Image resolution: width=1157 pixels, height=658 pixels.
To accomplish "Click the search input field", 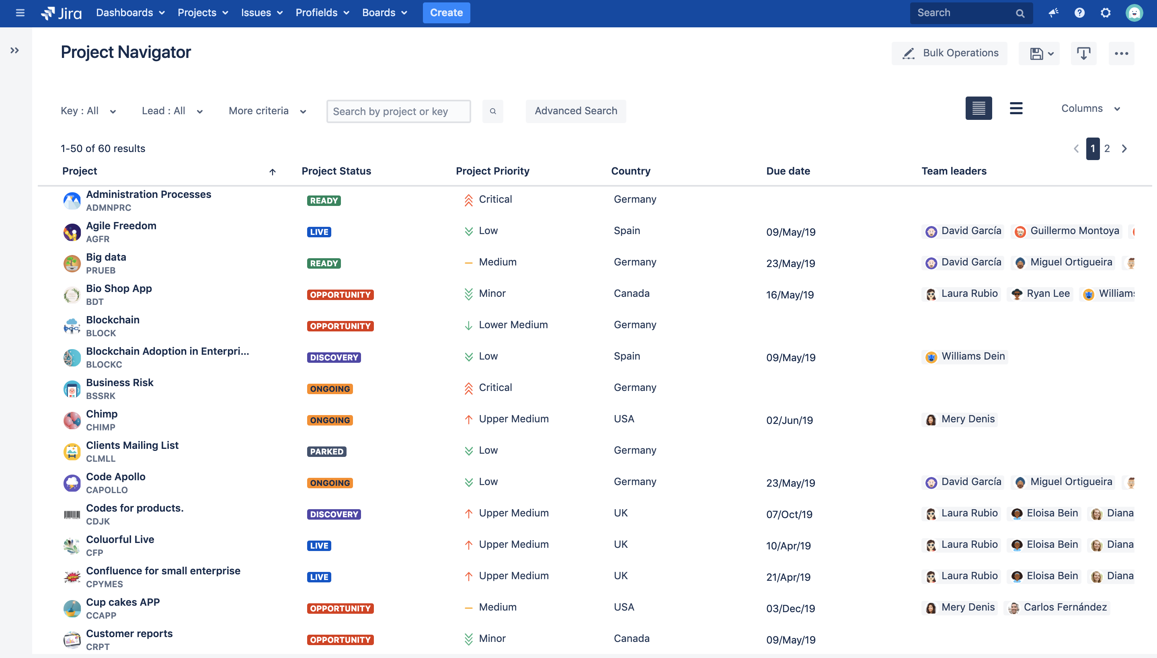I will 399,111.
